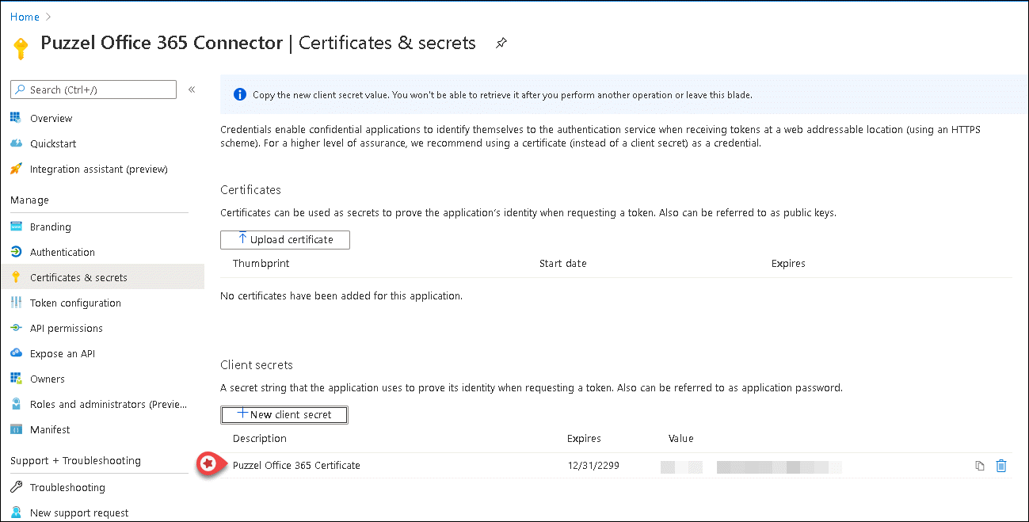This screenshot has width=1029, height=522.
Task: Click the Home breadcrumb link
Action: pyautogui.click(x=25, y=17)
